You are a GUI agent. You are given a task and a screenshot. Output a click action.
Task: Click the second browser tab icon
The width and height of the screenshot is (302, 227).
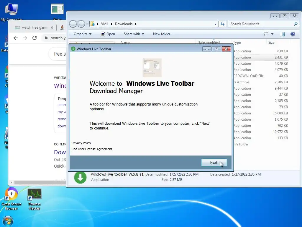pyautogui.click(x=62, y=27)
